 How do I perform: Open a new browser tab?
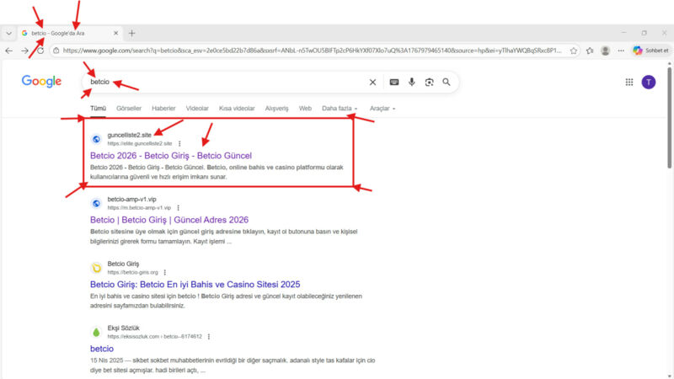[x=131, y=33]
